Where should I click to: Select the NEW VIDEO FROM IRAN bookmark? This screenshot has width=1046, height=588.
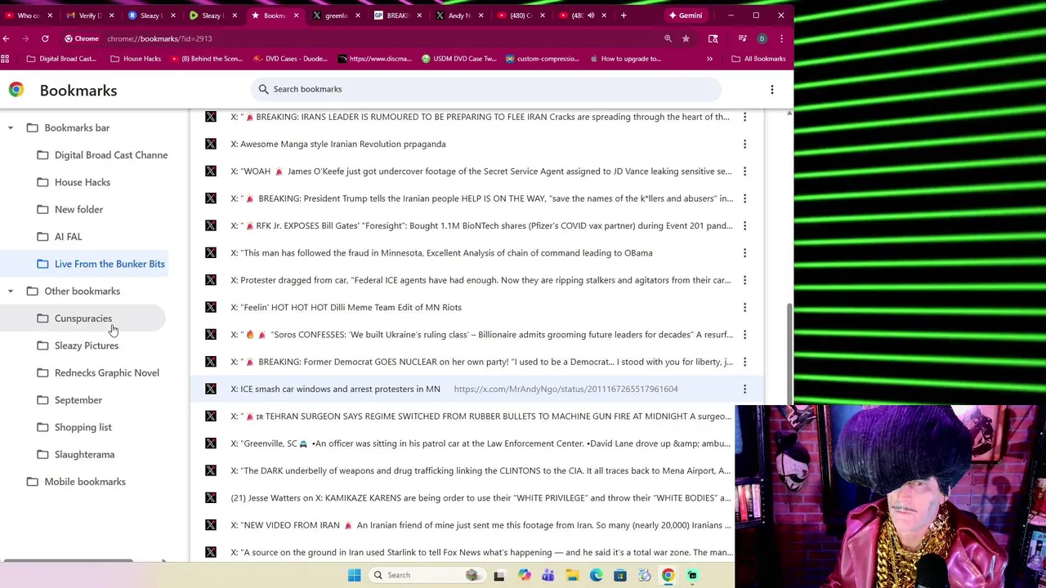476,525
